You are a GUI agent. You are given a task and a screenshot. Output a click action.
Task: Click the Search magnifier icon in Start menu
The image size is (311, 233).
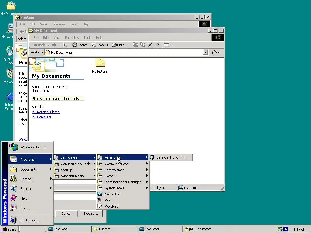[x=13, y=188]
